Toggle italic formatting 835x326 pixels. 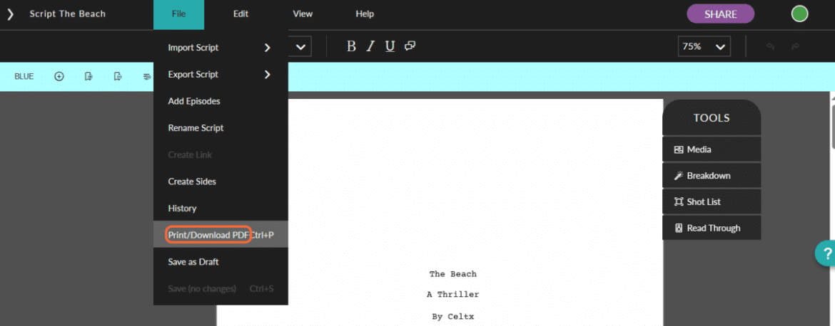(370, 47)
